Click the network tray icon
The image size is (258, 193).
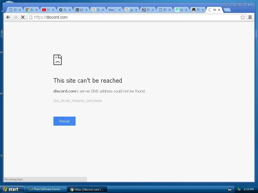(239, 189)
